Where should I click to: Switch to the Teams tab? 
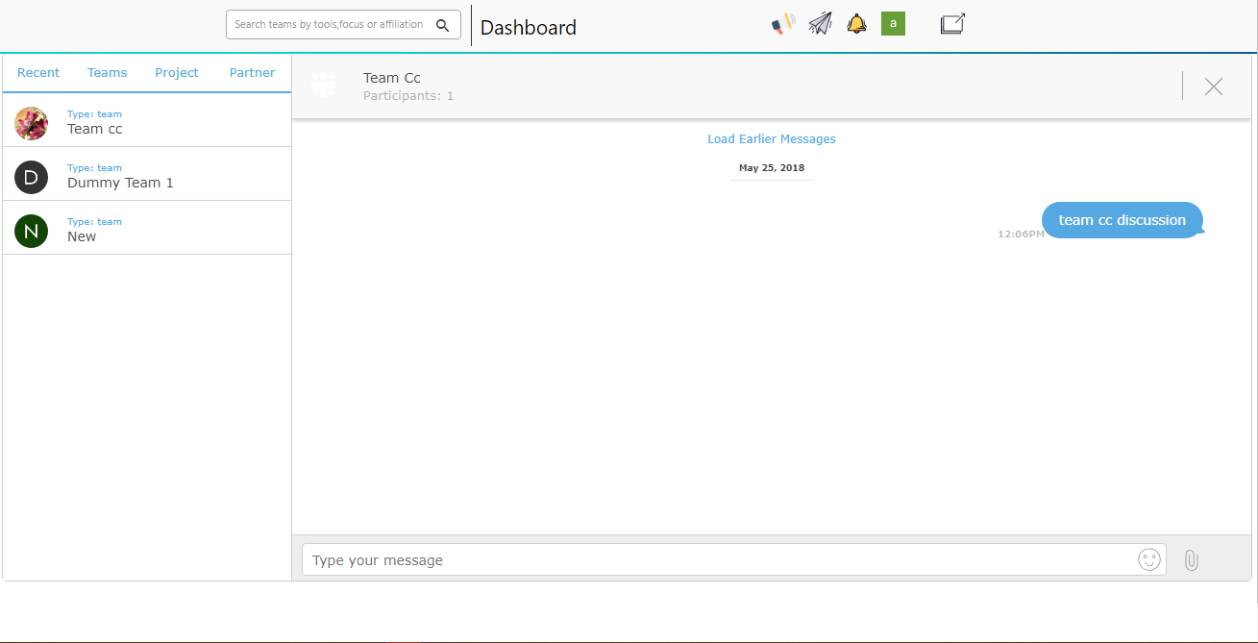(x=107, y=73)
